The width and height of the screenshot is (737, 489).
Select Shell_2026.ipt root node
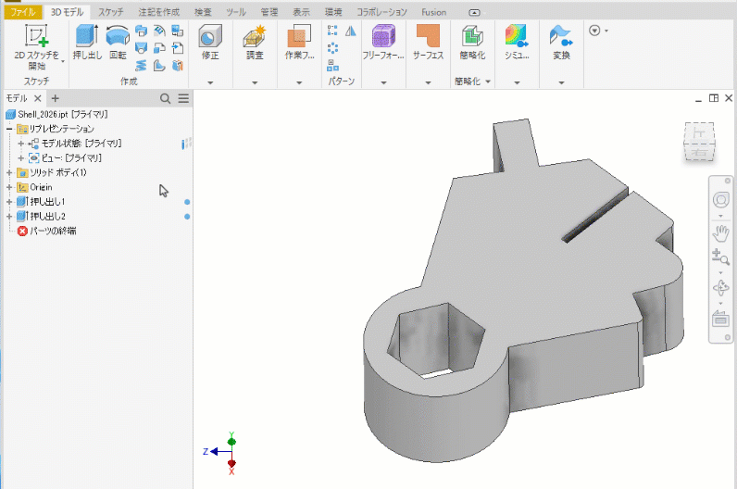56,114
